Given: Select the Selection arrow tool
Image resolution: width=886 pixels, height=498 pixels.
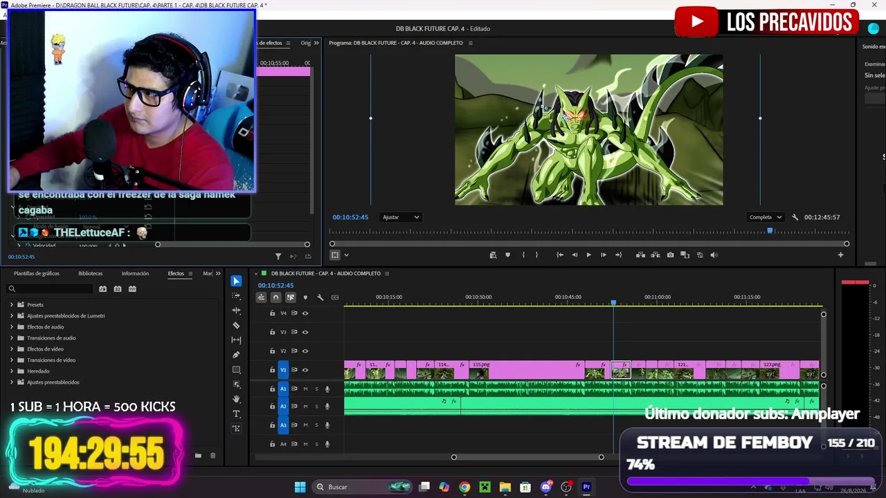Looking at the screenshot, I should coord(236,281).
